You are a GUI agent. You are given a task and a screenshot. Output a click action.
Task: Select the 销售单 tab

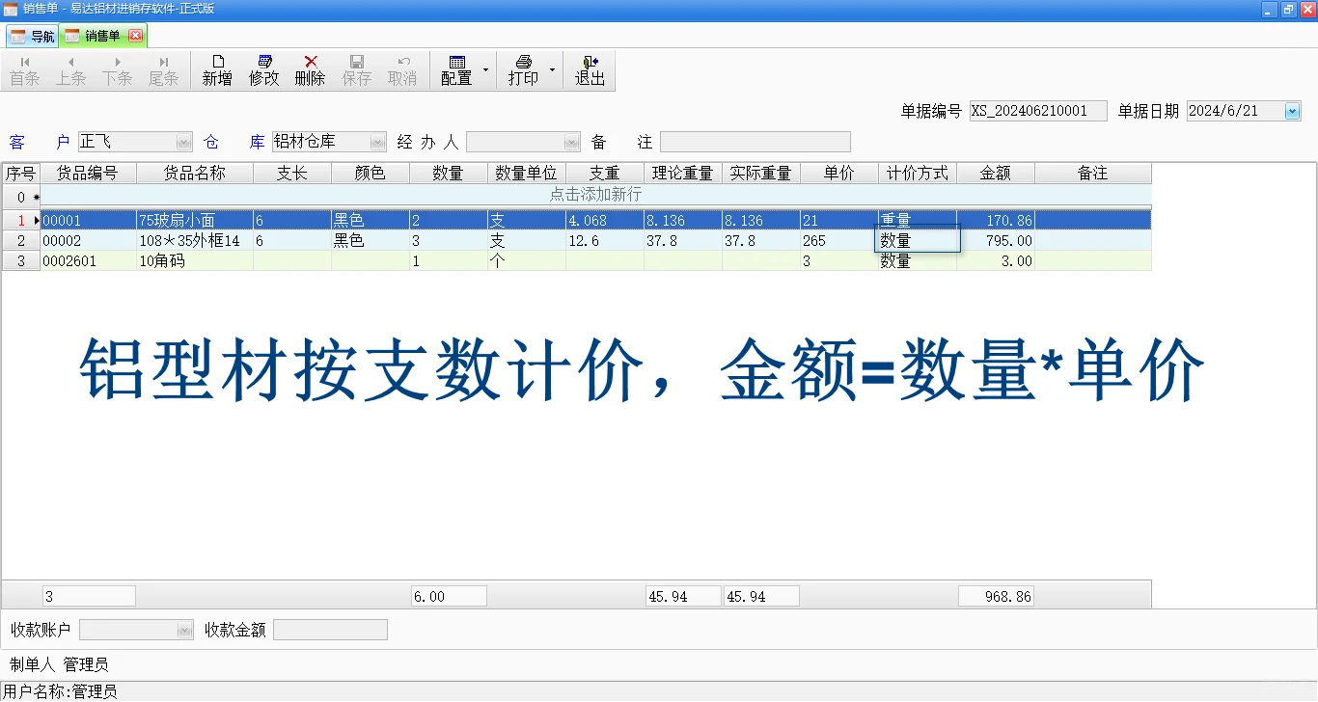tap(99, 35)
